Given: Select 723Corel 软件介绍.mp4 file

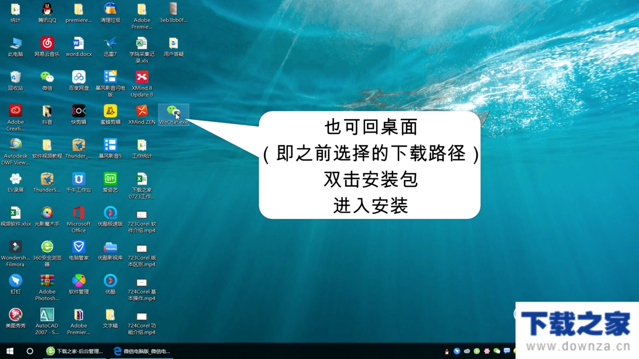Looking at the screenshot, I should [142, 221].
